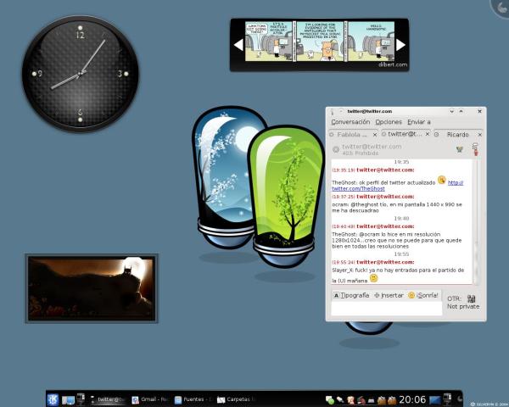The image size is (509, 407).
Task: Click the green chat bubble tray icon
Action: pyautogui.click(x=330, y=400)
